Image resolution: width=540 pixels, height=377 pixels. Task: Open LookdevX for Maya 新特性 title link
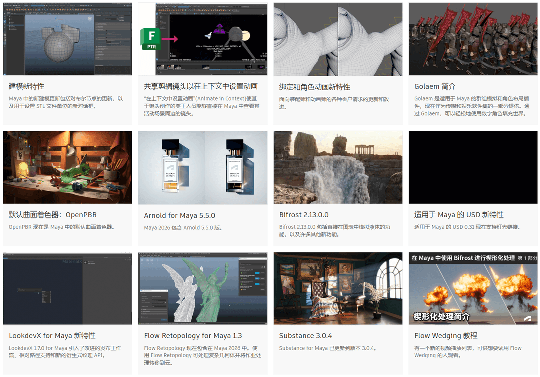click(52, 335)
